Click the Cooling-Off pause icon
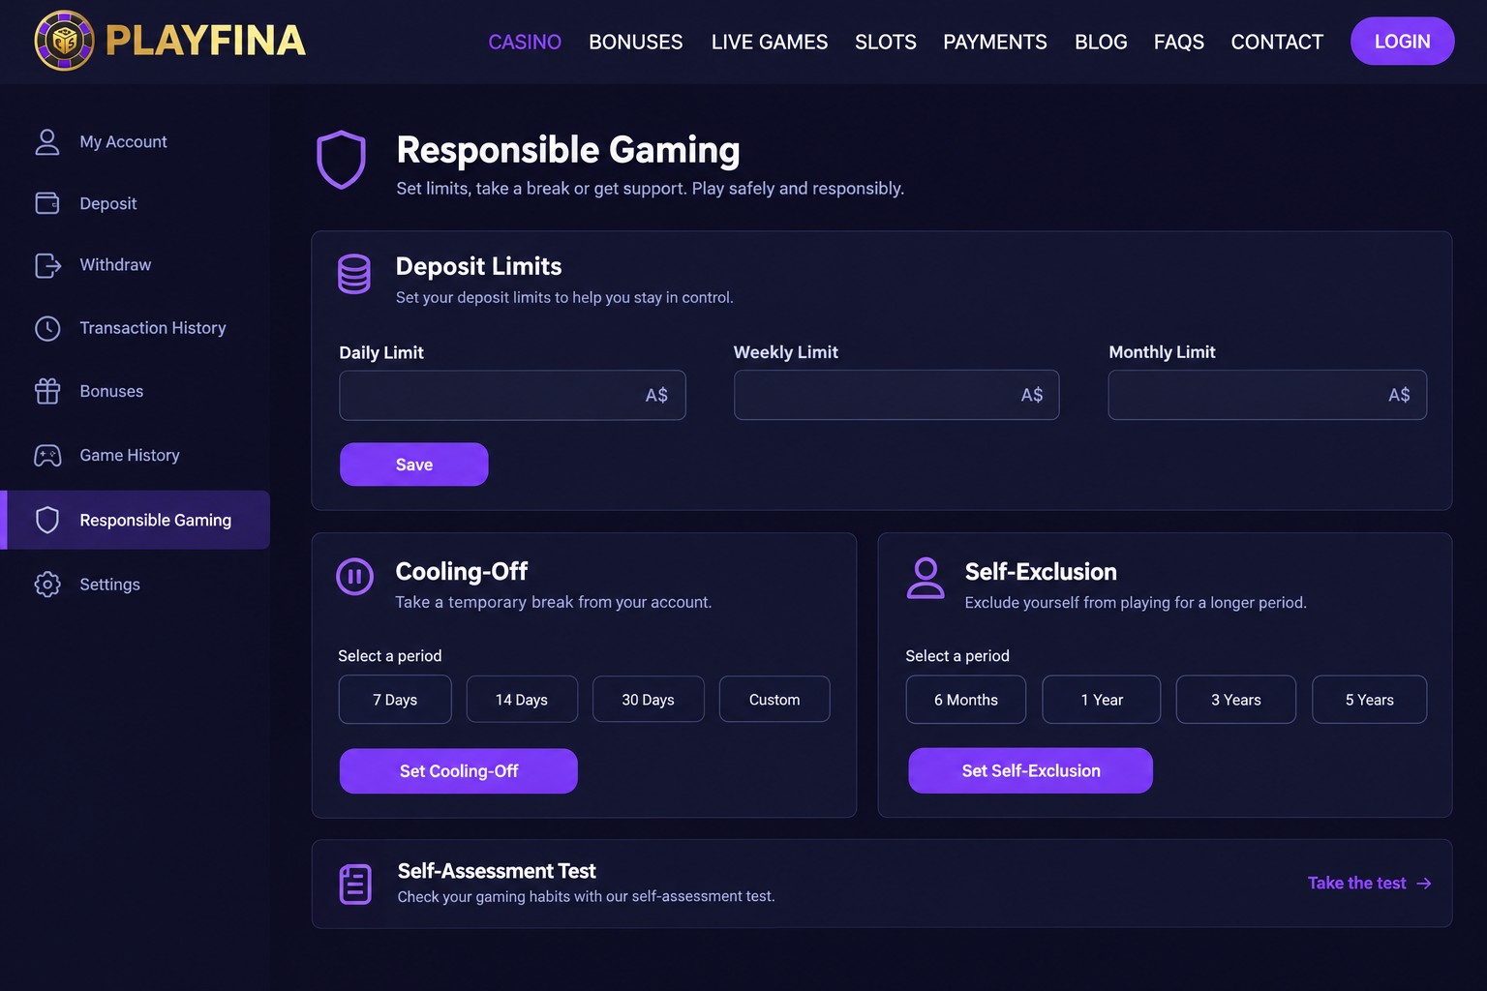This screenshot has height=991, width=1487. (x=354, y=577)
